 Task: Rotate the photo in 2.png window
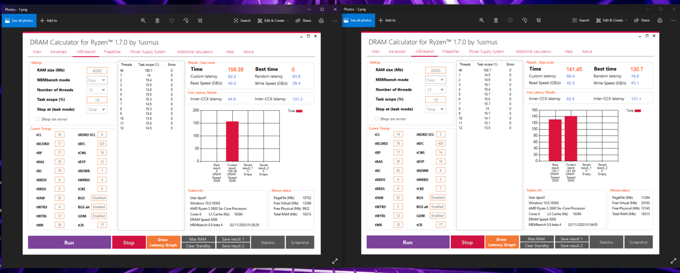tap(524, 21)
